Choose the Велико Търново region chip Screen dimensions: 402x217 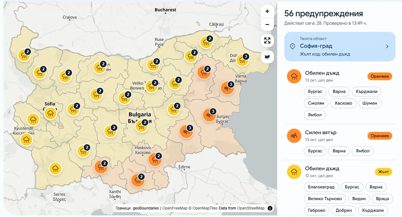(x=325, y=199)
